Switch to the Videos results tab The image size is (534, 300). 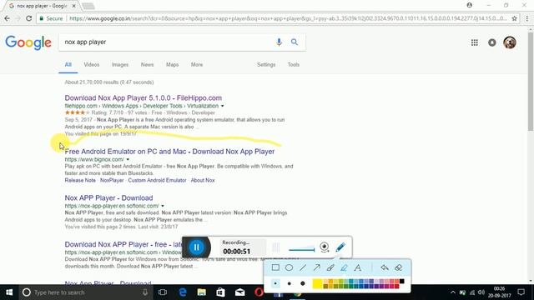92,65
